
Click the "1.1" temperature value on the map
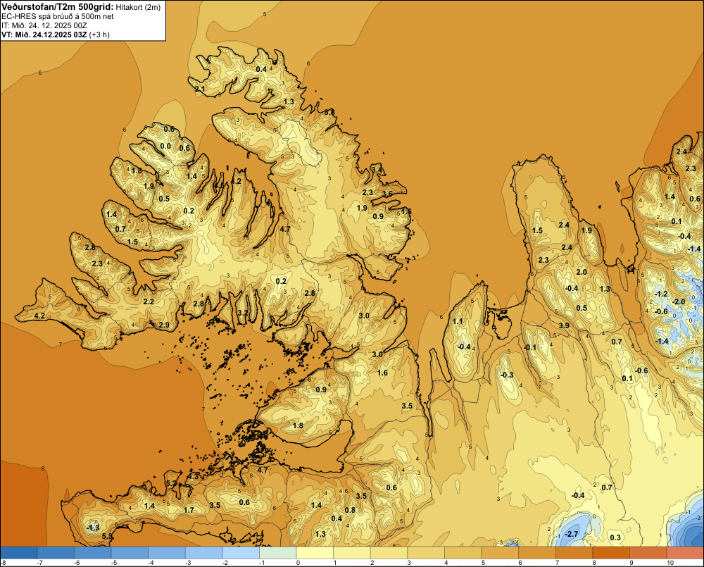click(x=458, y=321)
